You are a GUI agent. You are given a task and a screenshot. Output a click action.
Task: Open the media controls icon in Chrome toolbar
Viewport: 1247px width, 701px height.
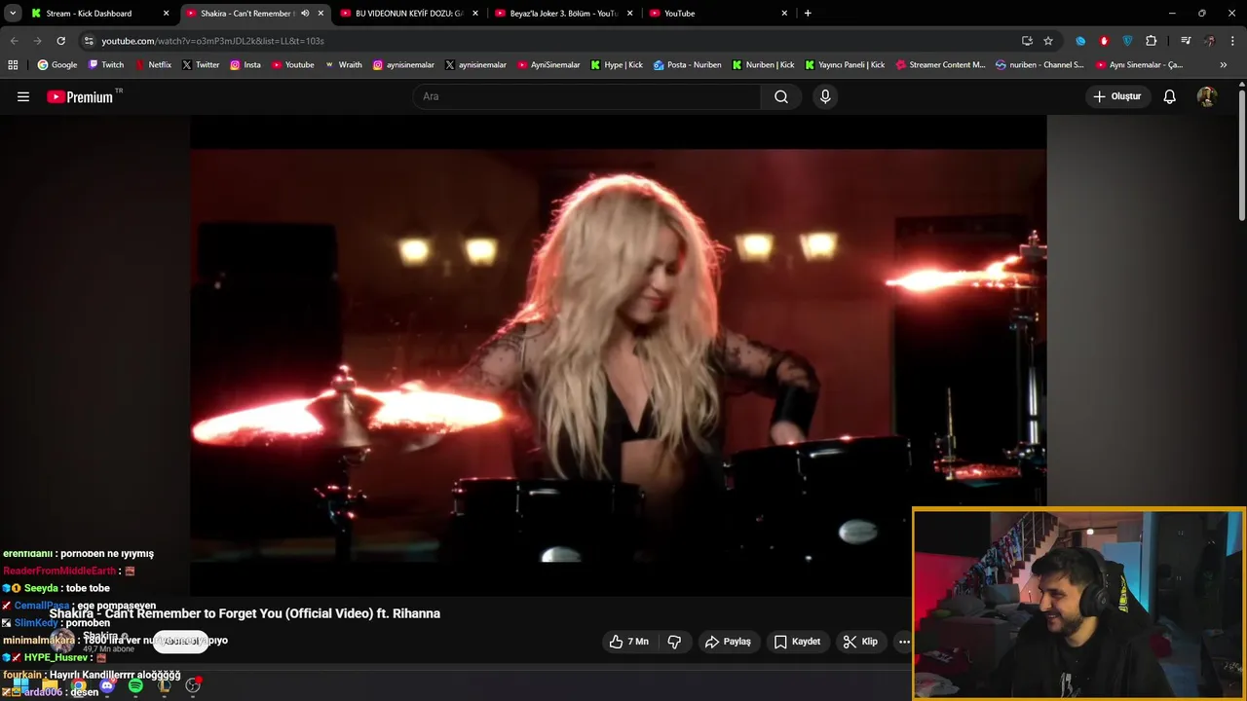1186,41
